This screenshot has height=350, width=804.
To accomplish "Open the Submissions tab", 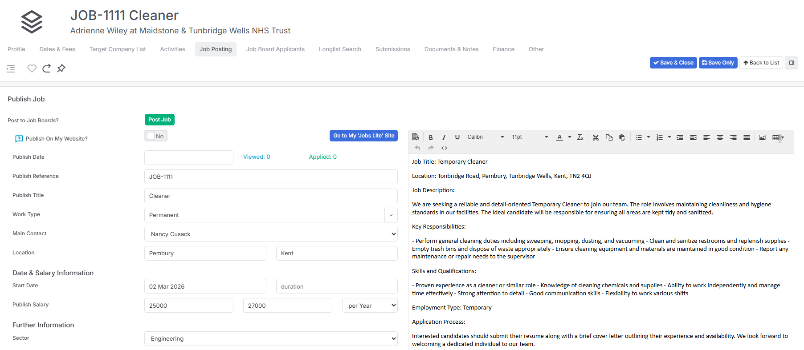I will coord(392,49).
